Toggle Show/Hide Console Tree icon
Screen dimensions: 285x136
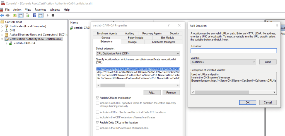[x=20, y=15]
